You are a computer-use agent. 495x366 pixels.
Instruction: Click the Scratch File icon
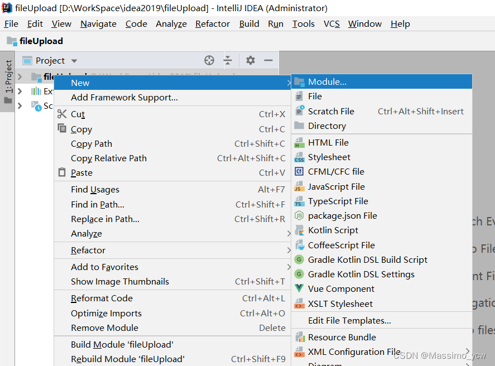299,111
